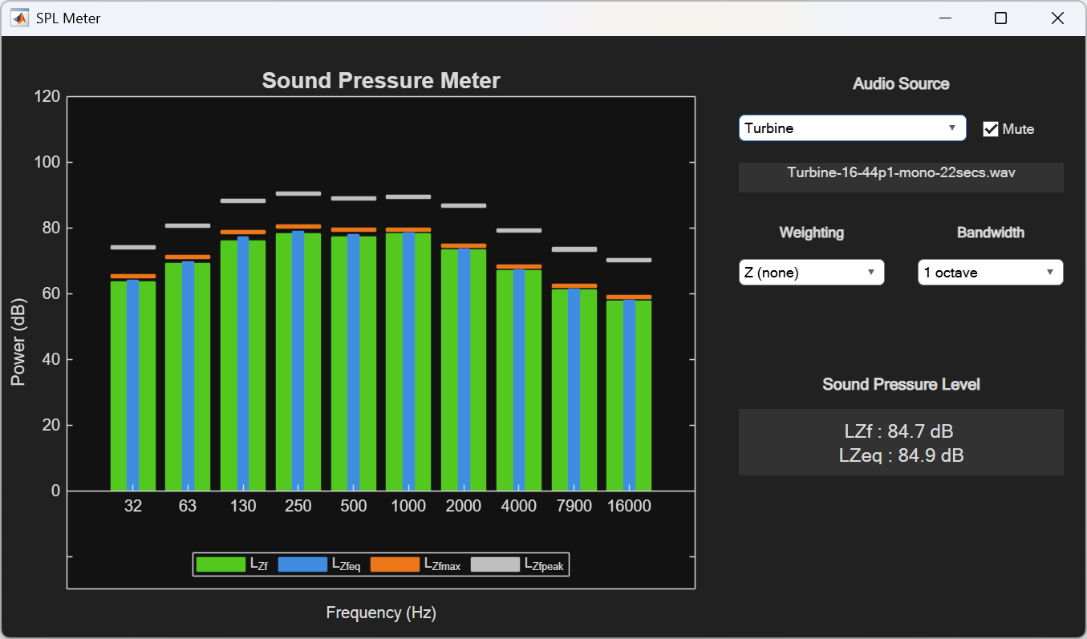Click the gray peak marker above 16000 Hz

[629, 260]
